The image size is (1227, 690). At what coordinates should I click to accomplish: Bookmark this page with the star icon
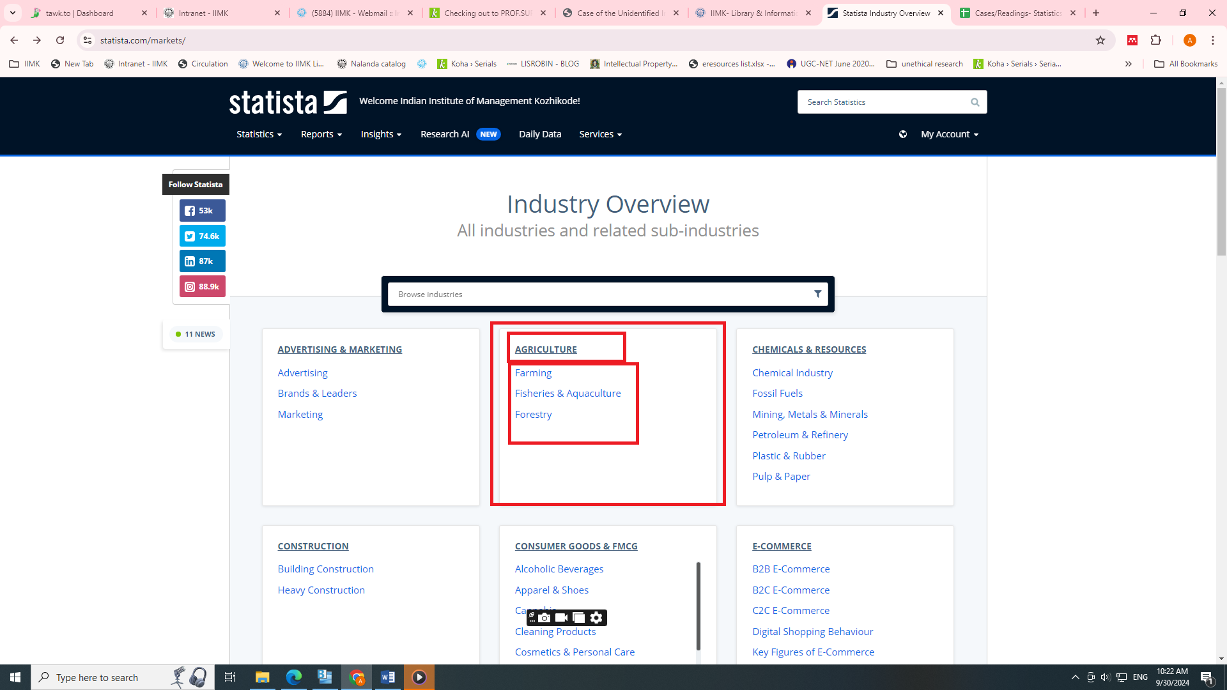[x=1100, y=40]
